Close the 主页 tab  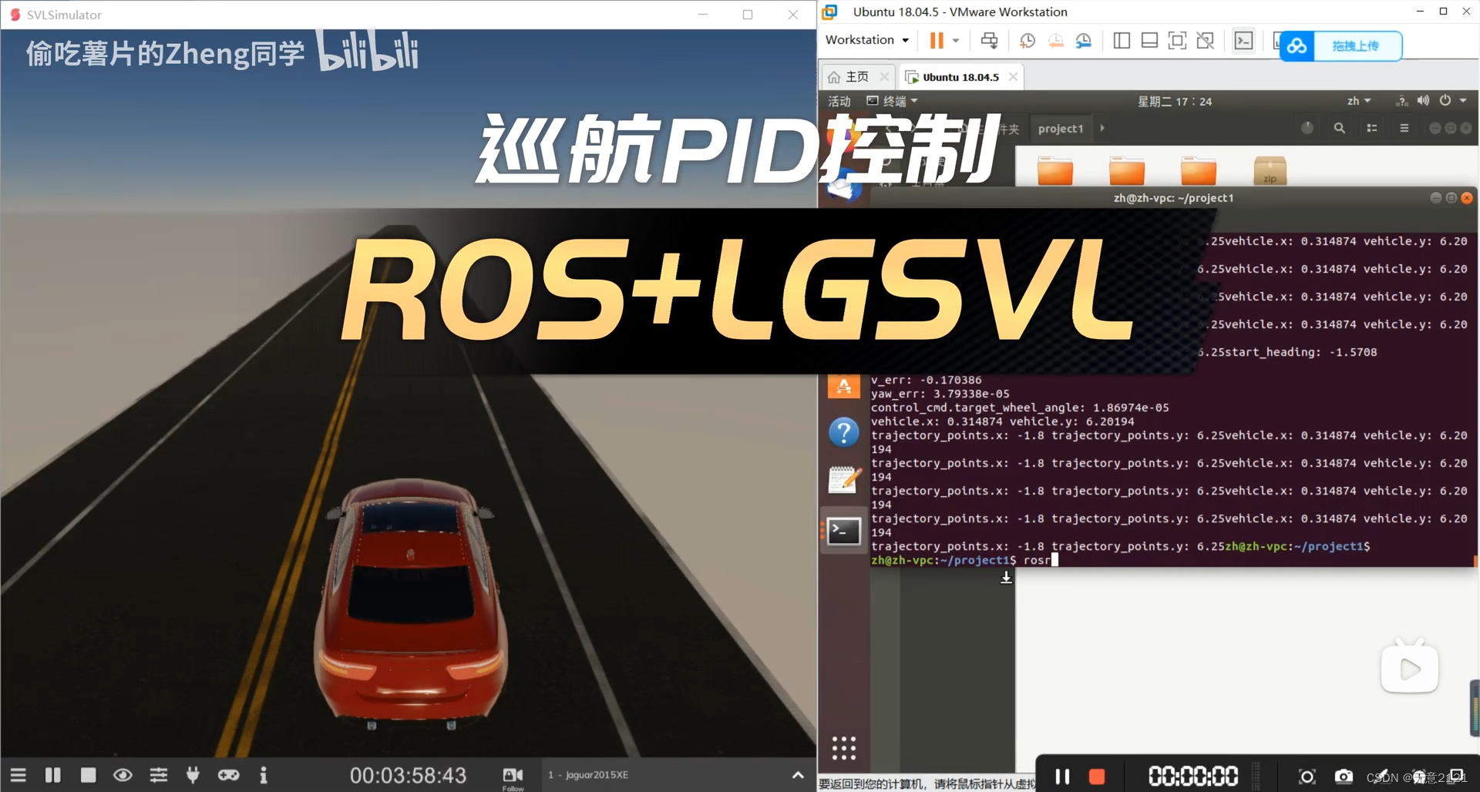(884, 77)
